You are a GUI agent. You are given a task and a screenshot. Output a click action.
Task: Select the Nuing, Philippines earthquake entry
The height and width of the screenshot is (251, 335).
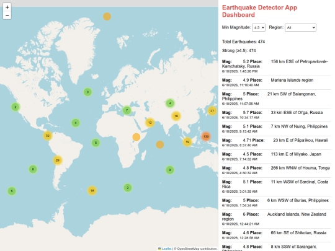click(277, 129)
